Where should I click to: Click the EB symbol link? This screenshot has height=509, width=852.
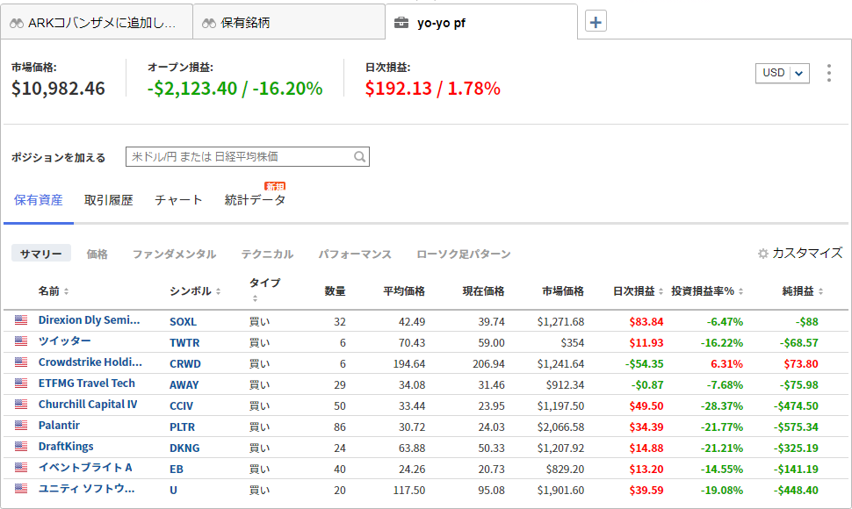pos(177,470)
